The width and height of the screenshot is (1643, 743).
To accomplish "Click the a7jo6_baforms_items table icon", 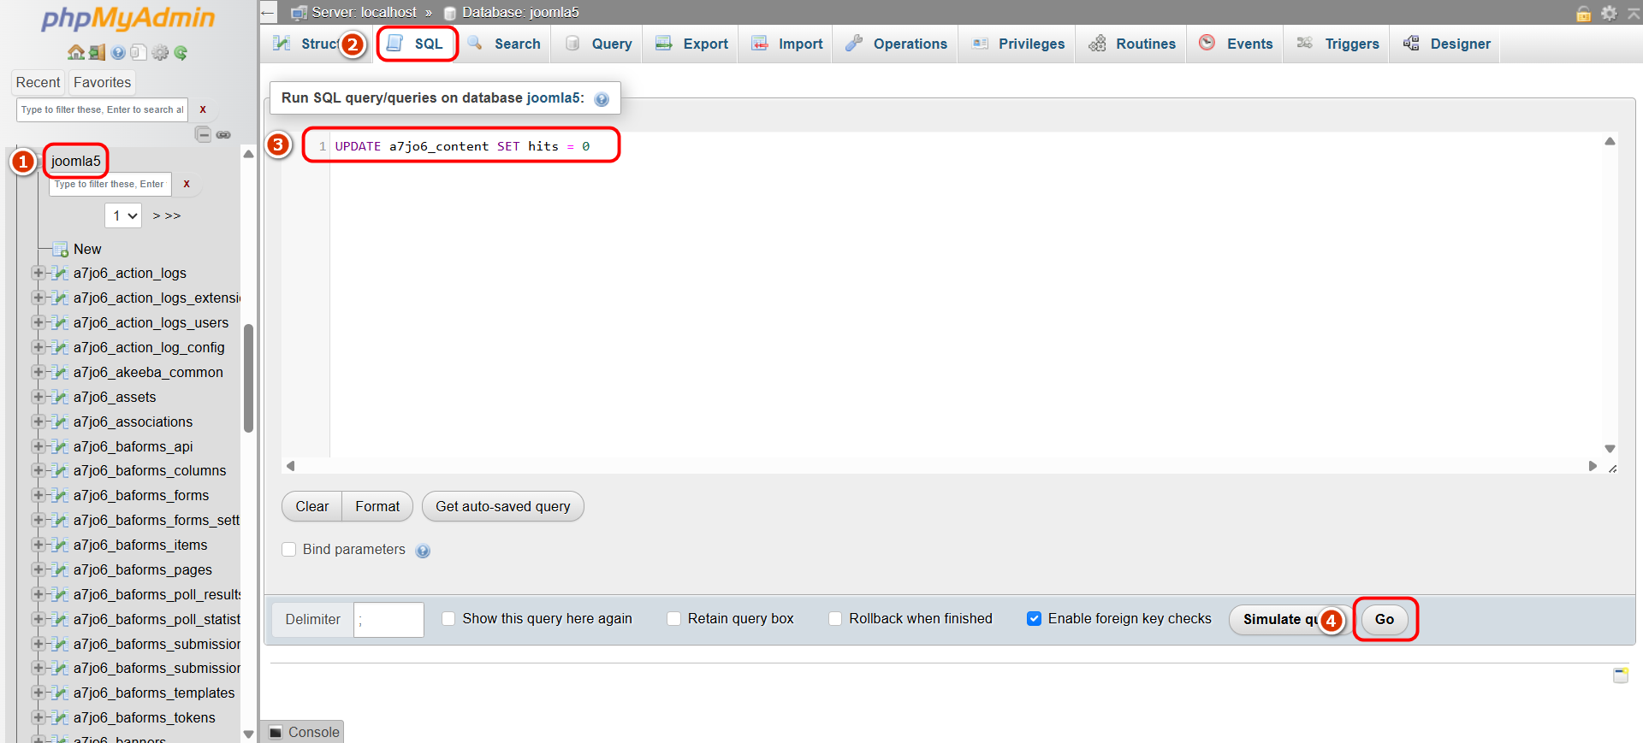I will tap(60, 545).
